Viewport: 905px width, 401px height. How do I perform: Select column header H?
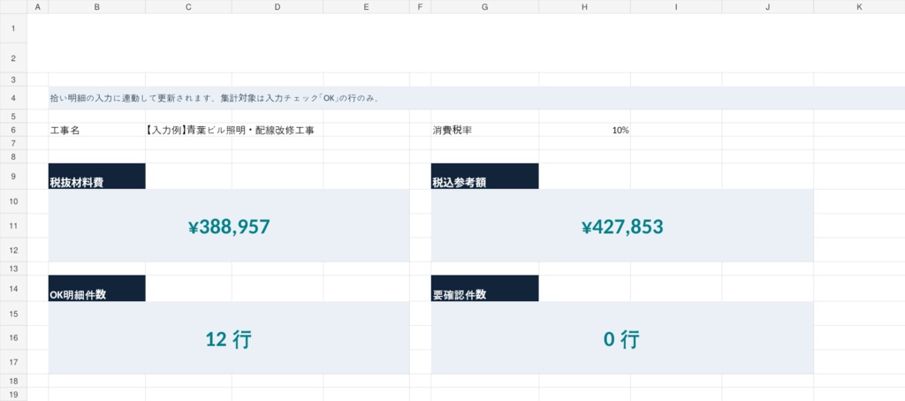click(585, 7)
